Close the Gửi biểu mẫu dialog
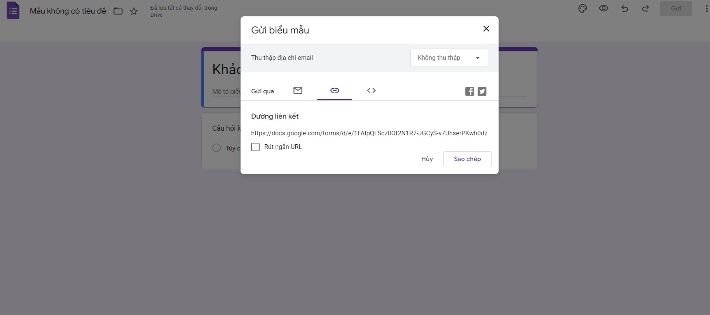The width and height of the screenshot is (710, 315). 486,29
